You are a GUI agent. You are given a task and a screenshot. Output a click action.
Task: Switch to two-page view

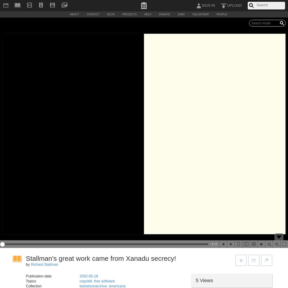click(246, 244)
